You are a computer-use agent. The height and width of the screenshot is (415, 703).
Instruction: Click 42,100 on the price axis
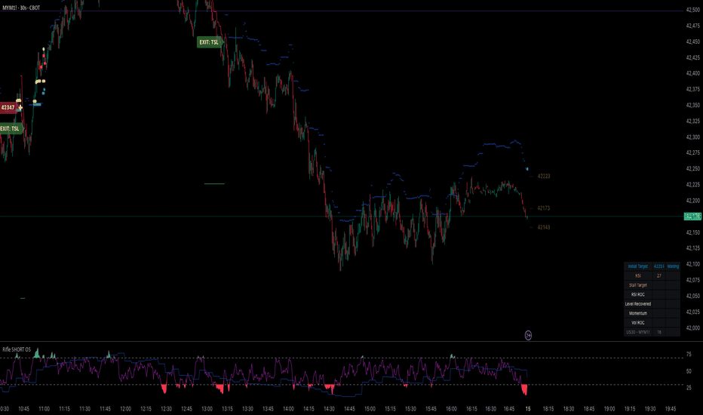[692, 264]
